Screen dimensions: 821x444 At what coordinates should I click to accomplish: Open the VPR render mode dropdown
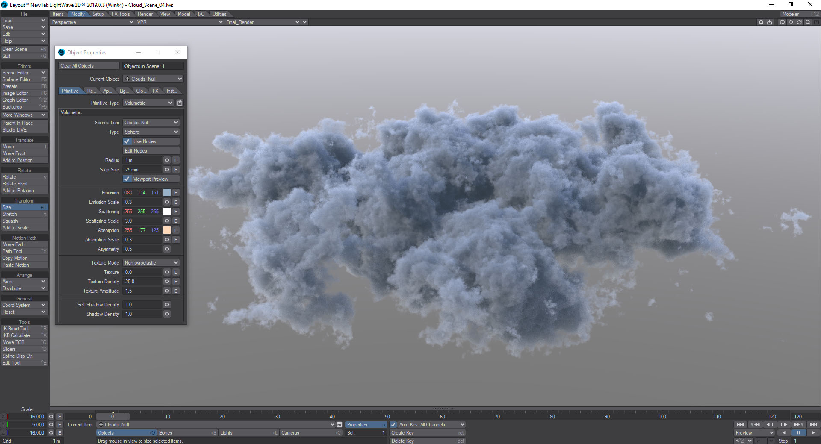(x=180, y=22)
